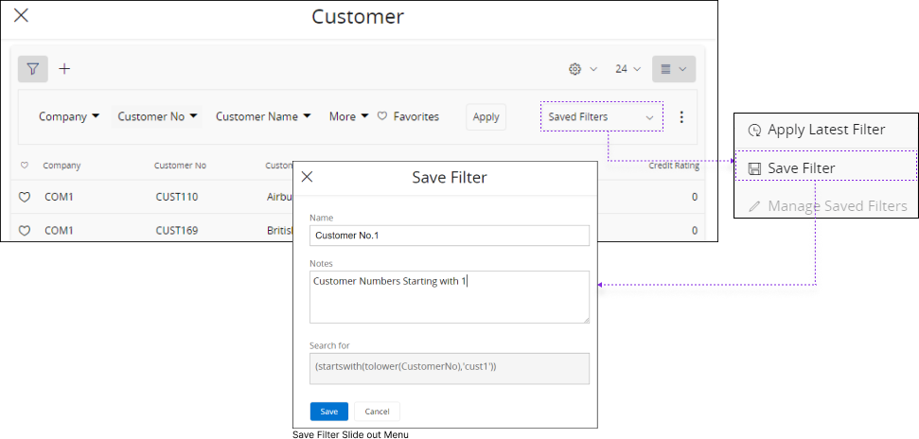919x439 pixels.
Task: Expand the Customer Name filter dropdown
Action: click(262, 116)
